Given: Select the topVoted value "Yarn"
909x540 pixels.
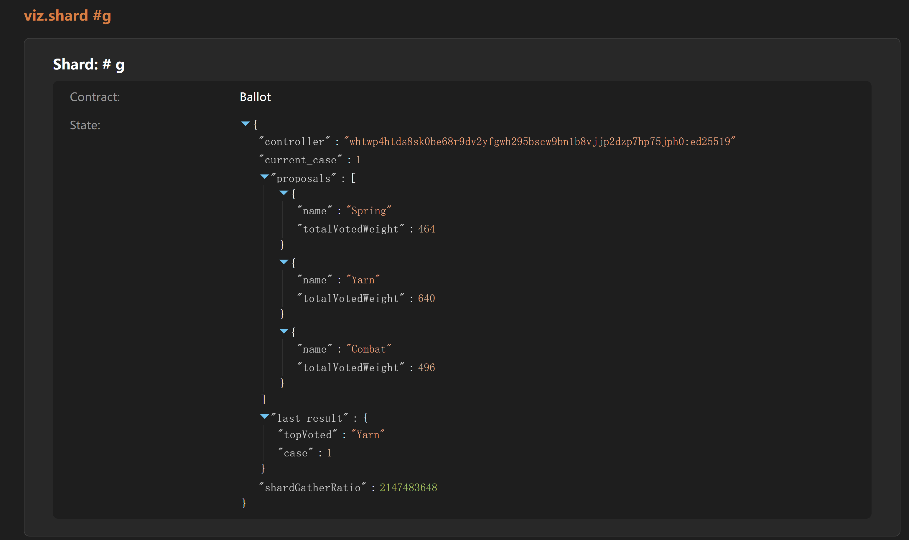Looking at the screenshot, I should click(x=368, y=434).
